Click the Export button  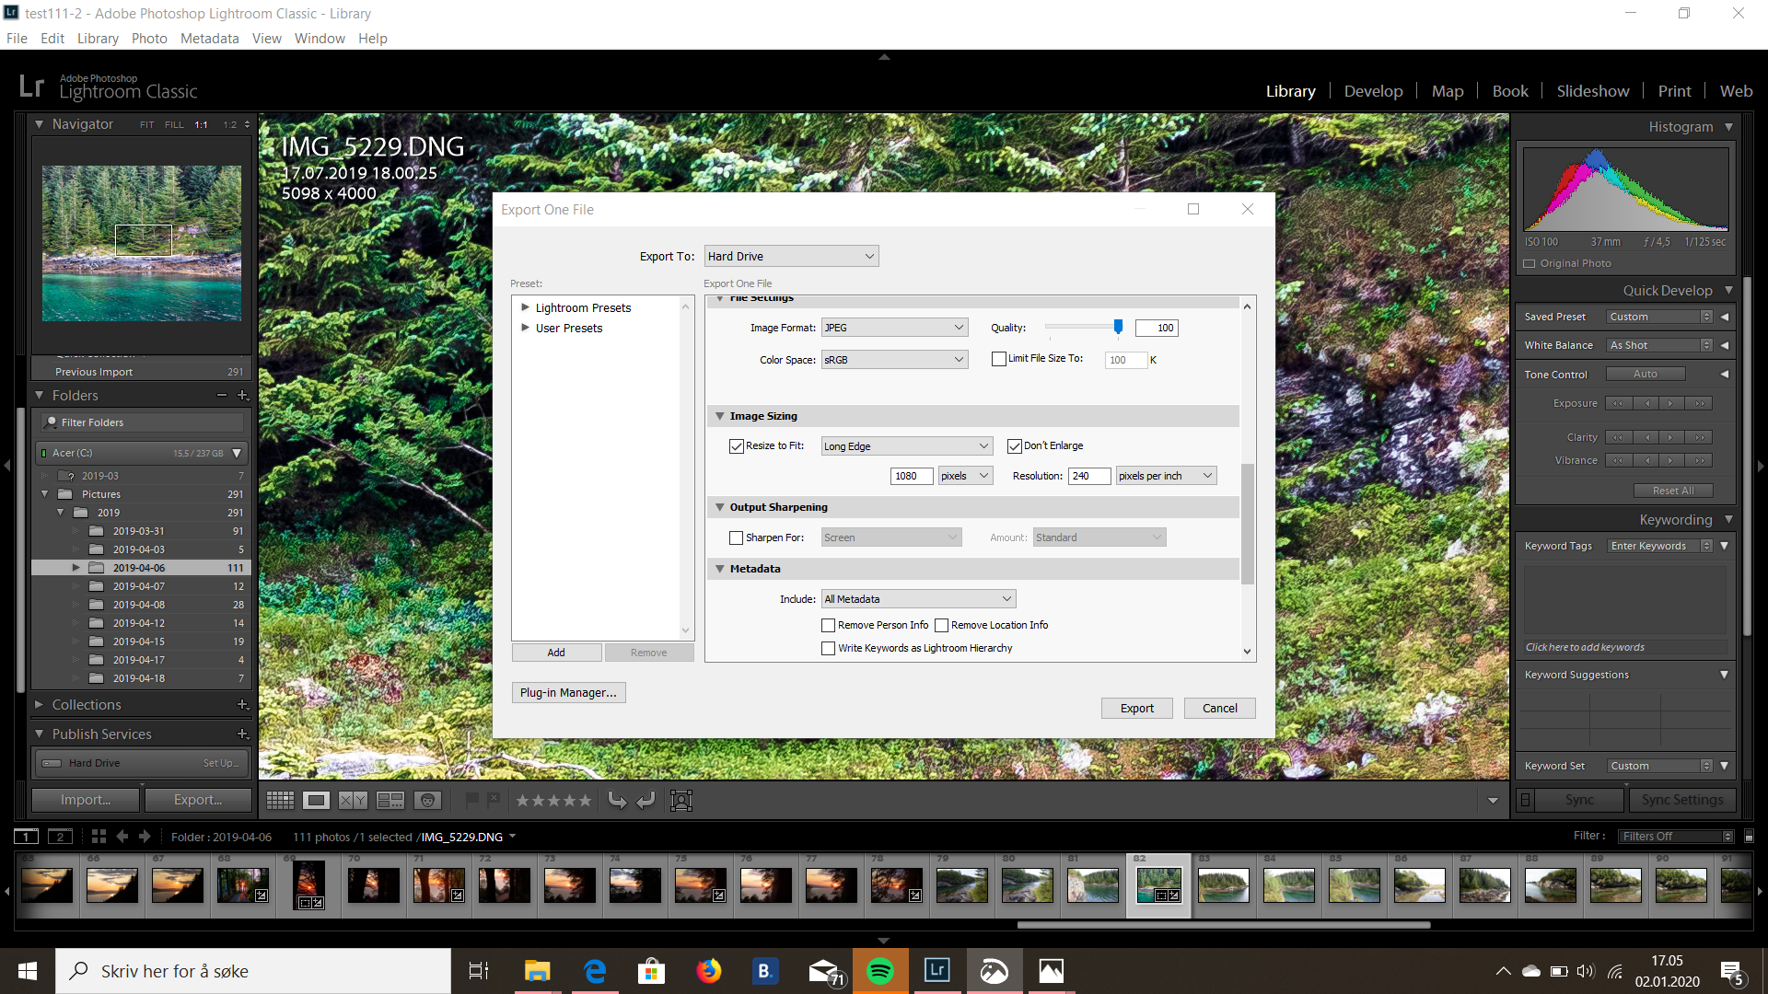[x=1135, y=708]
